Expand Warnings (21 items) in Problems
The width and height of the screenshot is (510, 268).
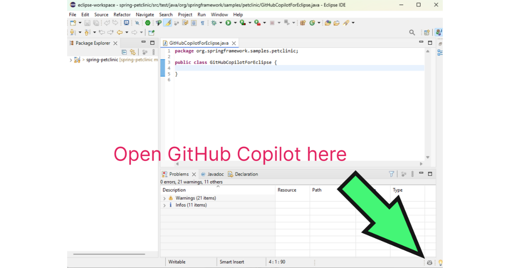[164, 198]
